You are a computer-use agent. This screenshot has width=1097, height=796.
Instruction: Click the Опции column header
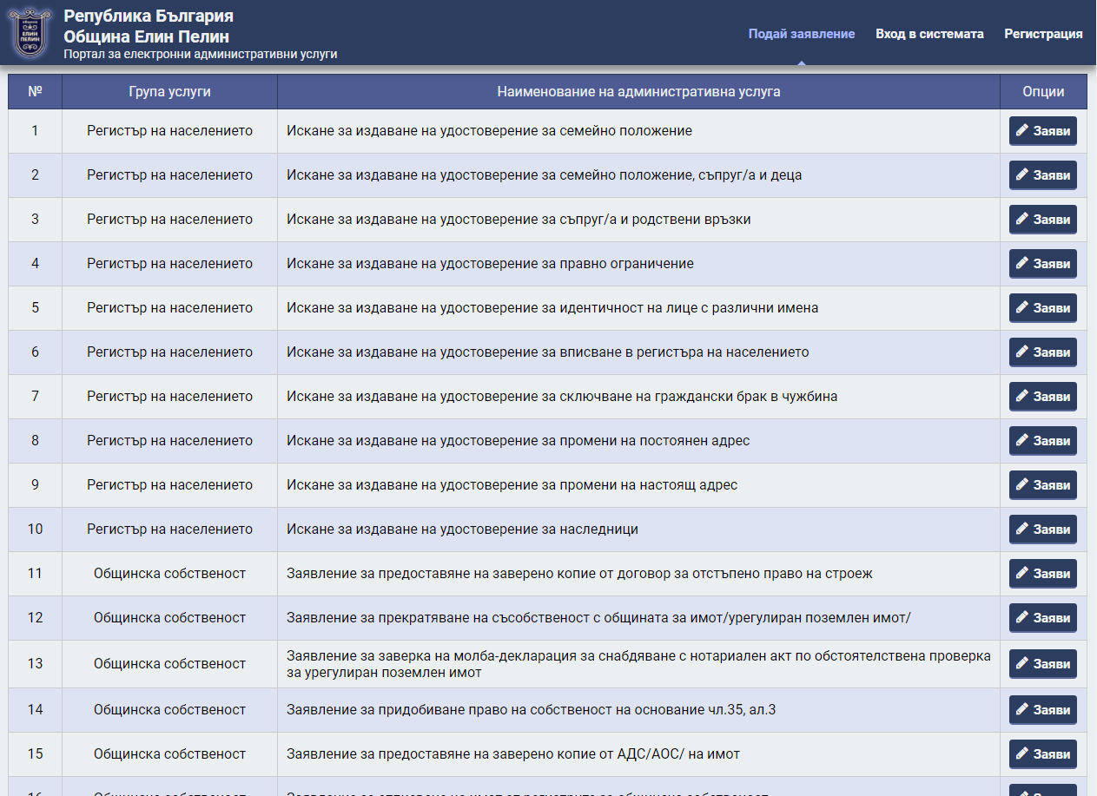[x=1043, y=91]
